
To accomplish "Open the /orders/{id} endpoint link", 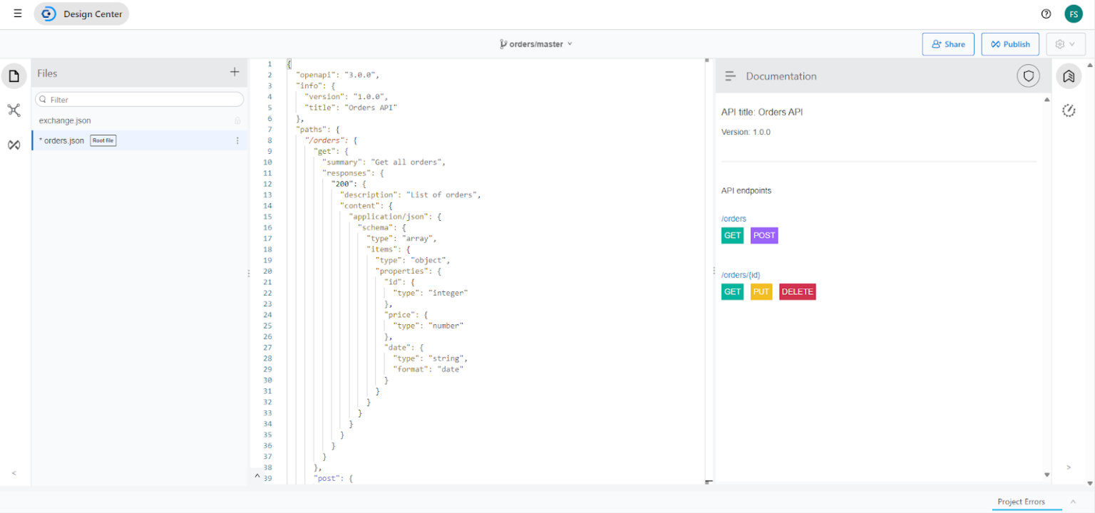I will [741, 274].
